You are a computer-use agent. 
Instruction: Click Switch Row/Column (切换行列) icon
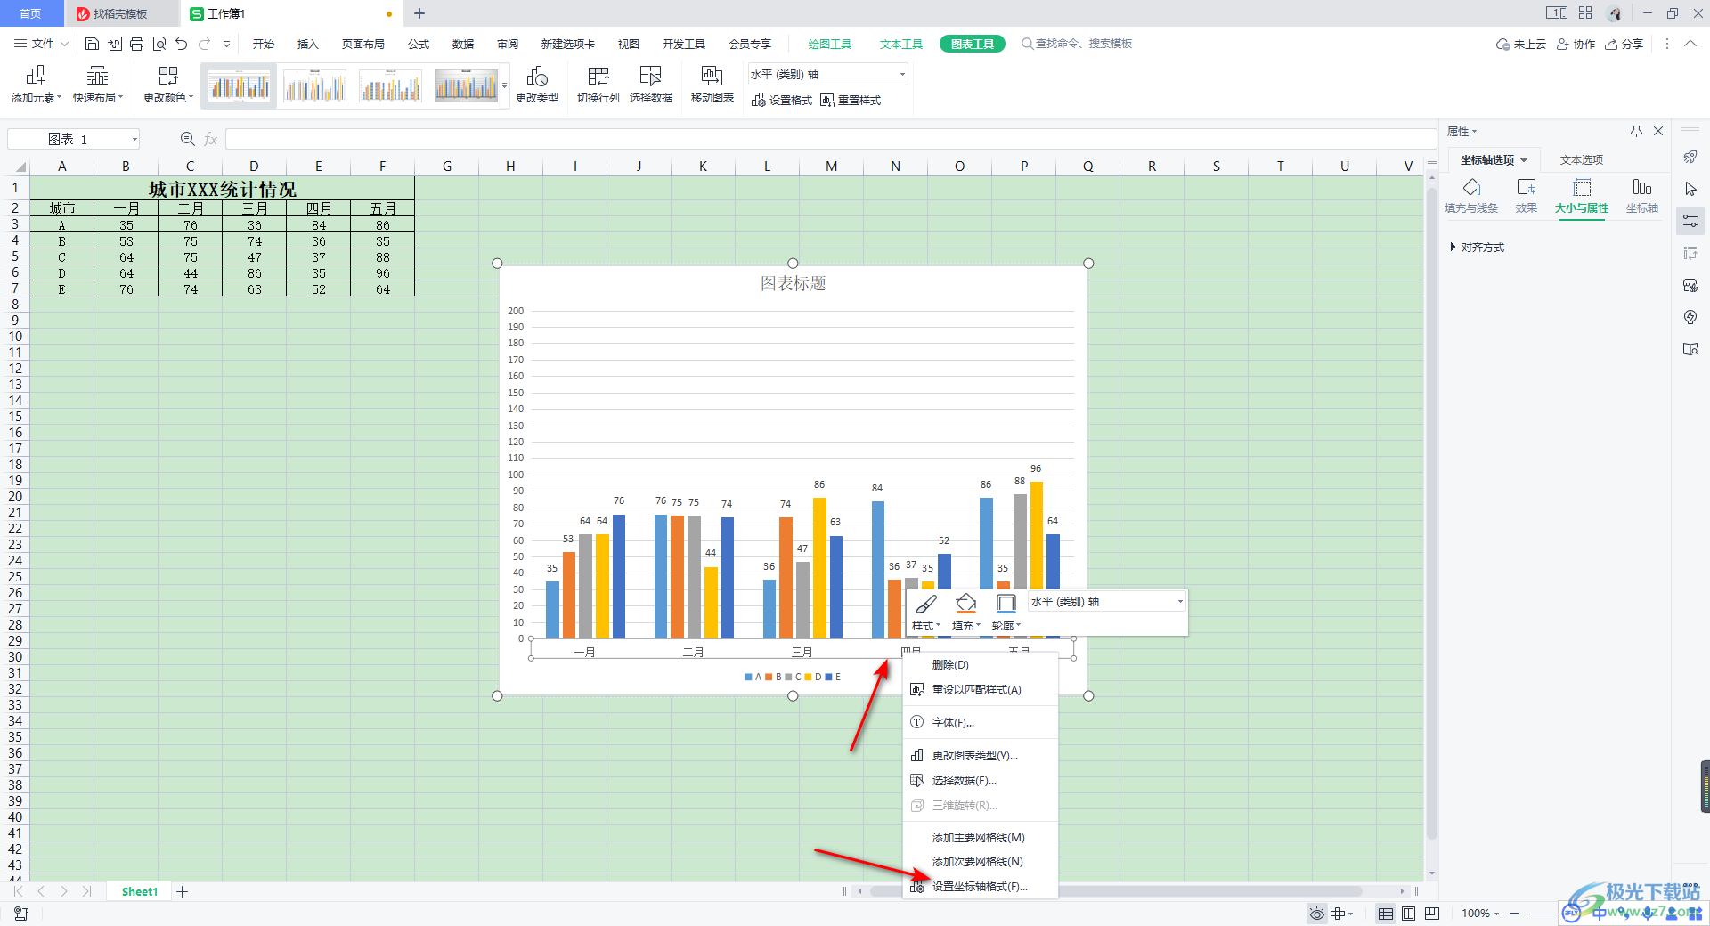pos(598,85)
